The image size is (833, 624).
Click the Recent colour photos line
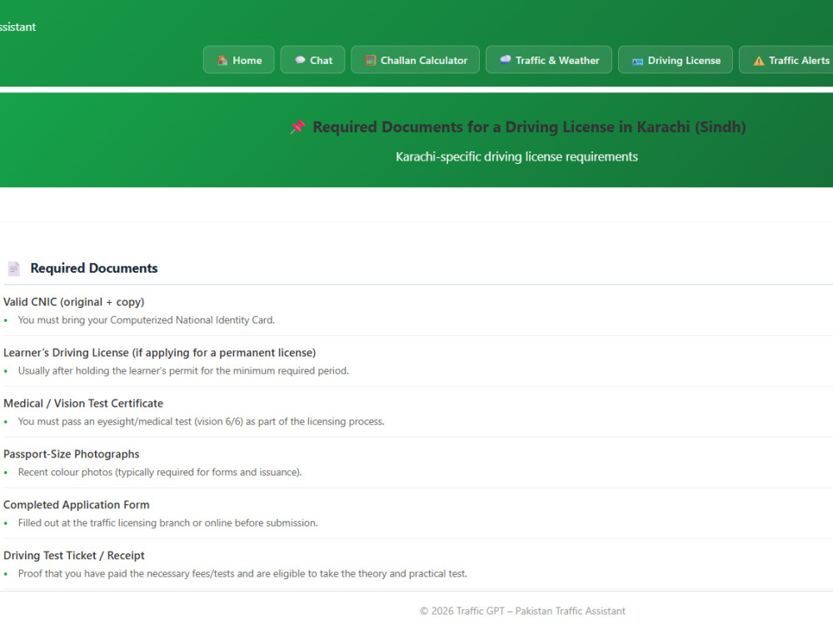(160, 473)
